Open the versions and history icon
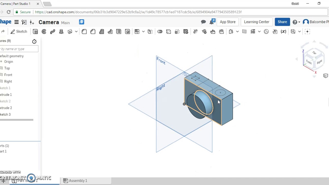This screenshot has height=185, width=329. 24,22
